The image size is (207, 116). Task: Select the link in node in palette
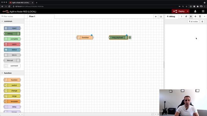(x=12, y=55)
